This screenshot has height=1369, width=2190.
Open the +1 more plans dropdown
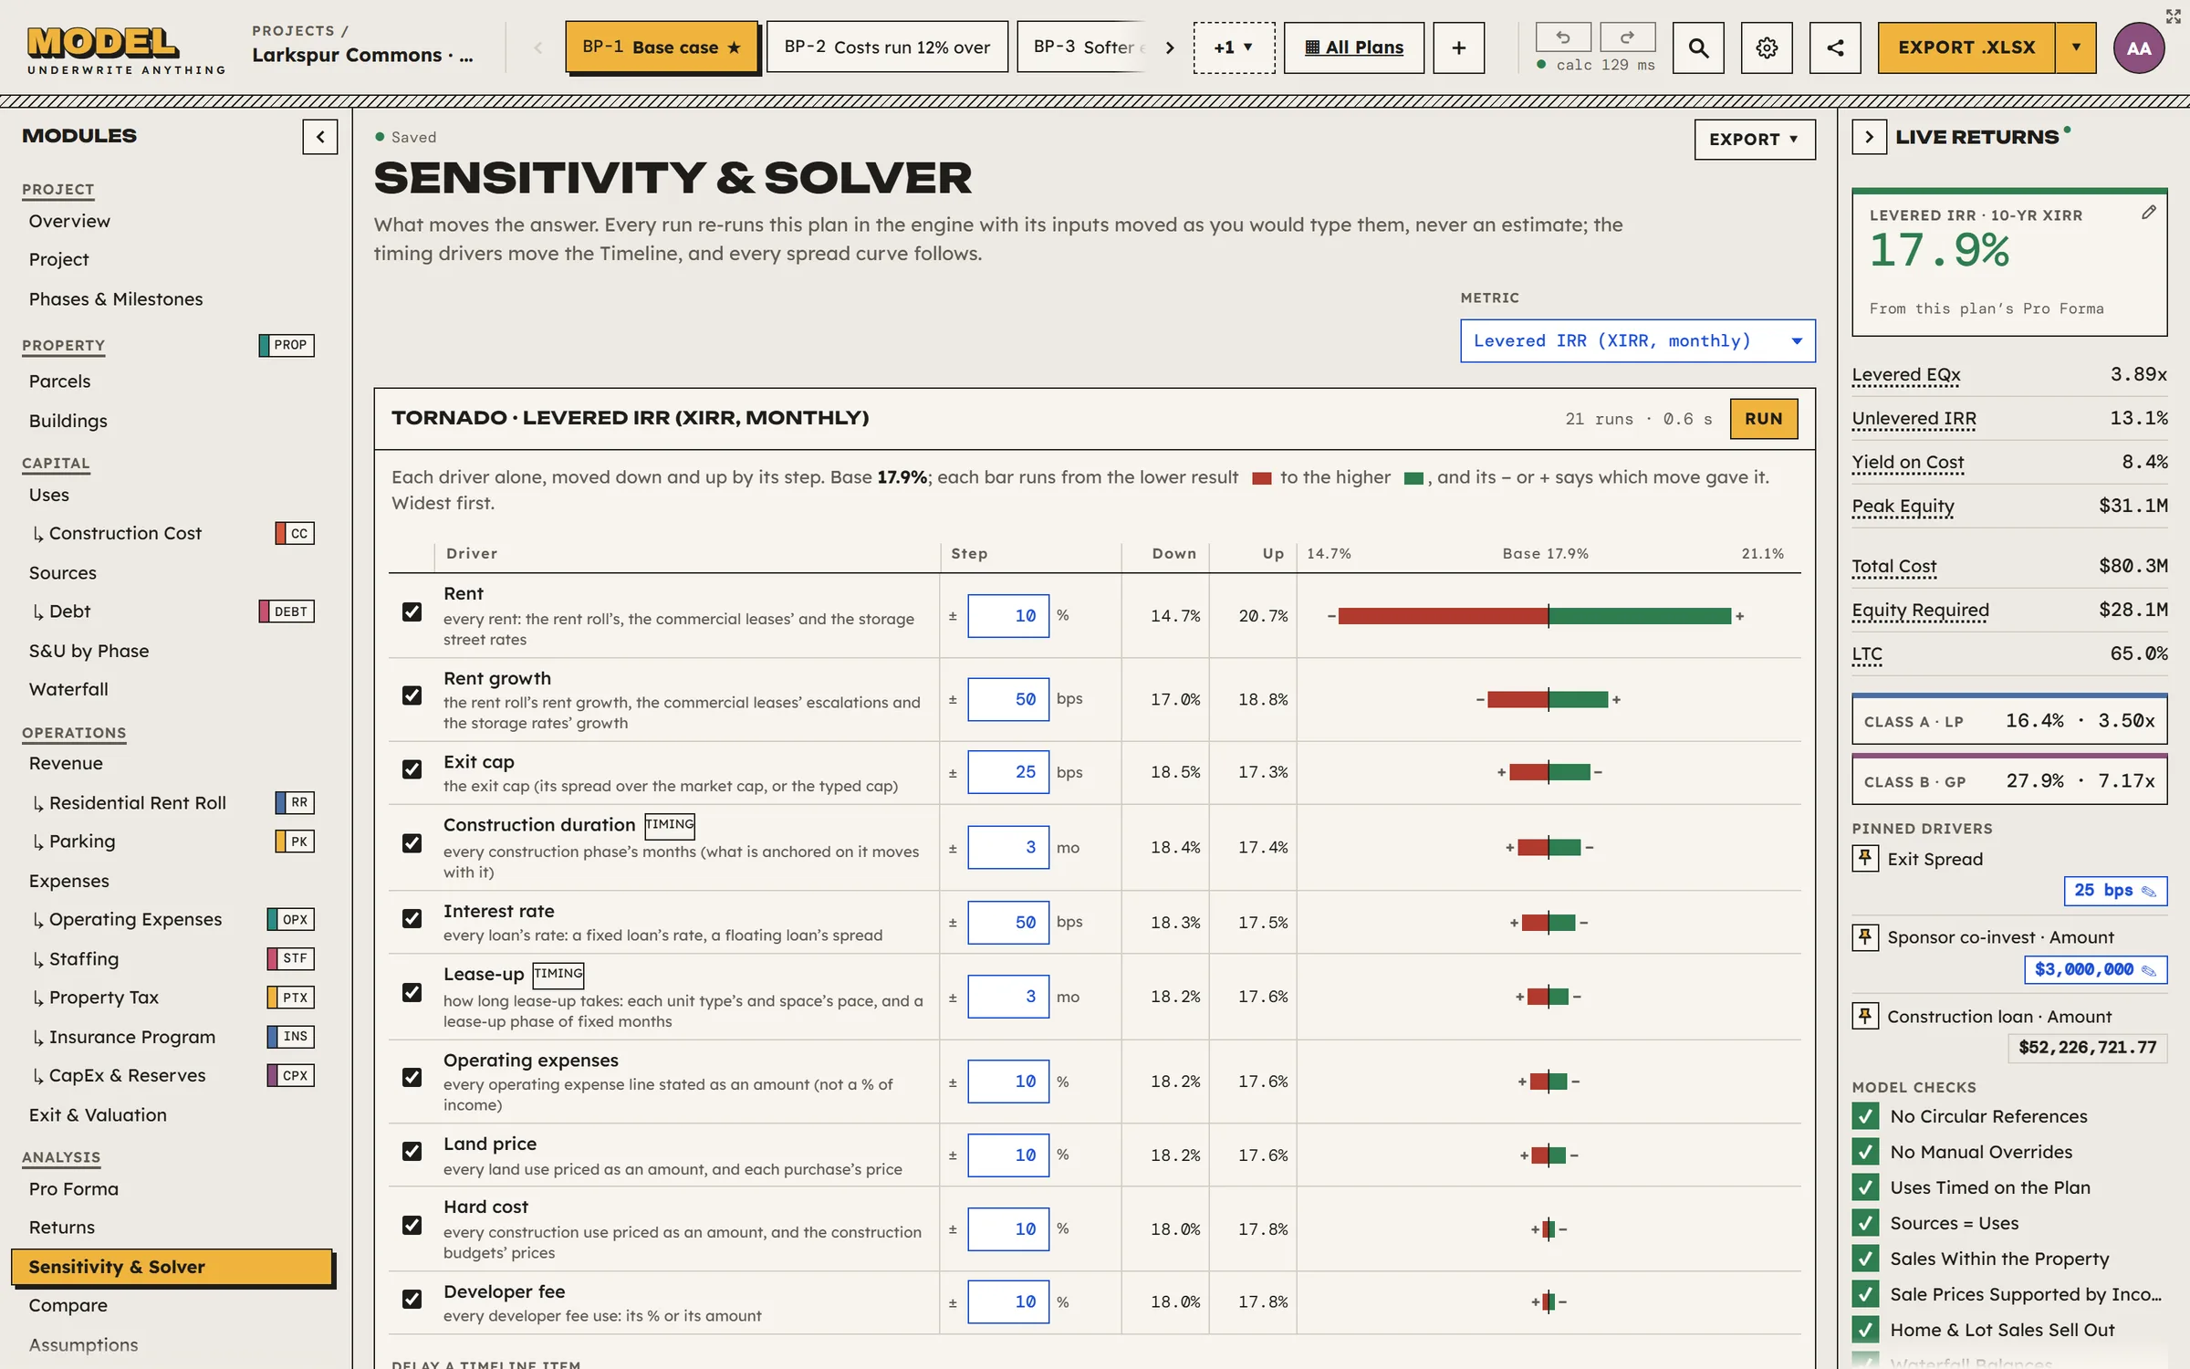[1234, 47]
